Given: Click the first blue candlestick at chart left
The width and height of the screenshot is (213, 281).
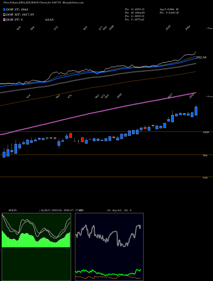Looking at the screenshot, I should pyautogui.click(x=4, y=155).
